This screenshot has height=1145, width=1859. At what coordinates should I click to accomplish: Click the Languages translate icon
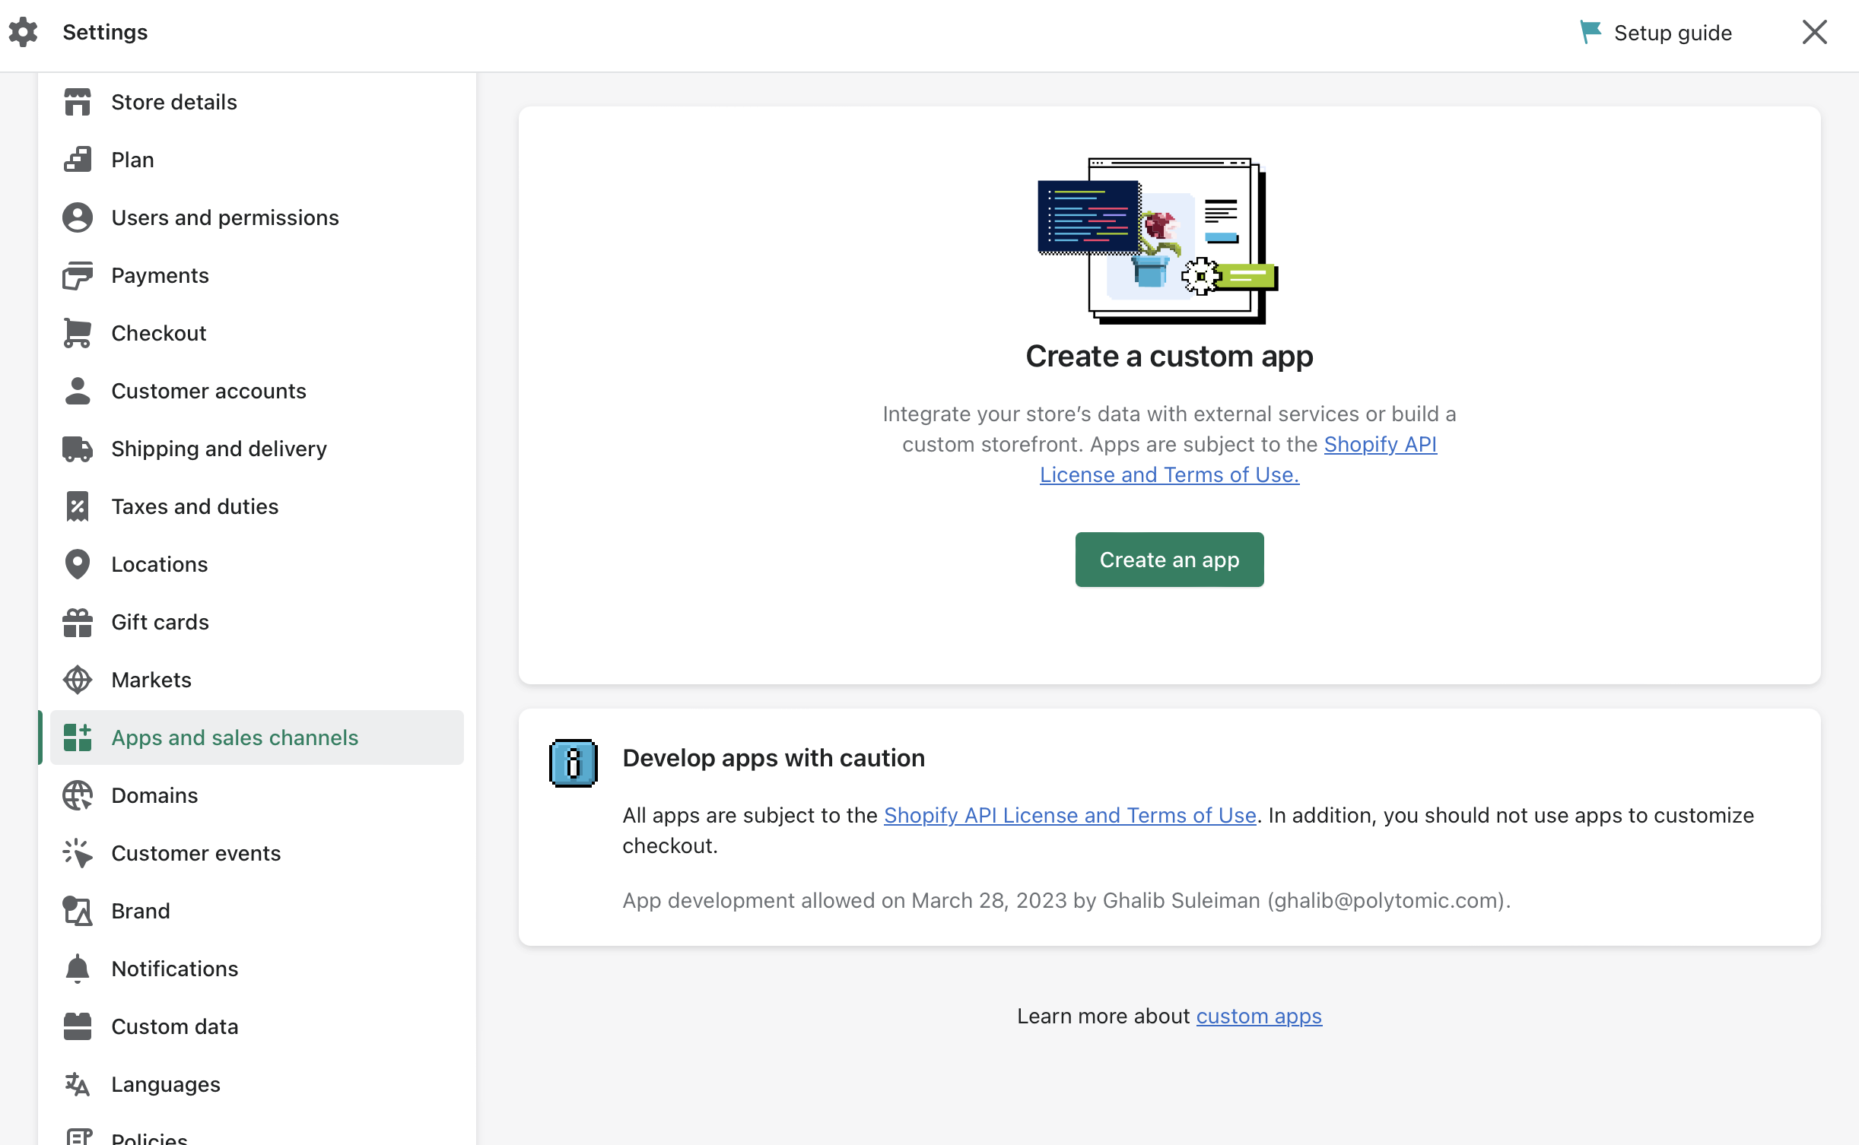click(78, 1084)
